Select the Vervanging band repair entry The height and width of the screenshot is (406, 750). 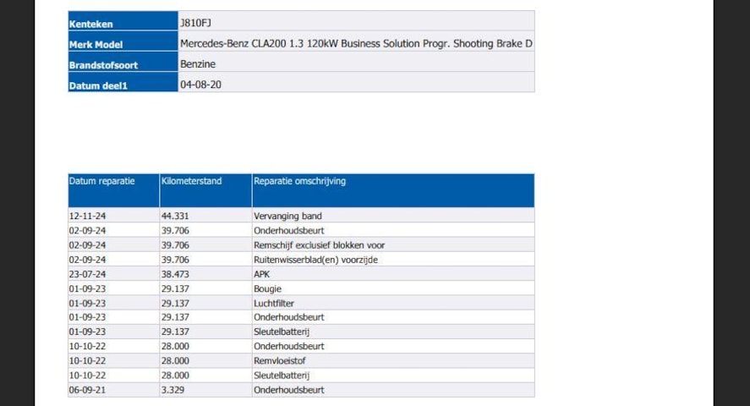point(287,217)
